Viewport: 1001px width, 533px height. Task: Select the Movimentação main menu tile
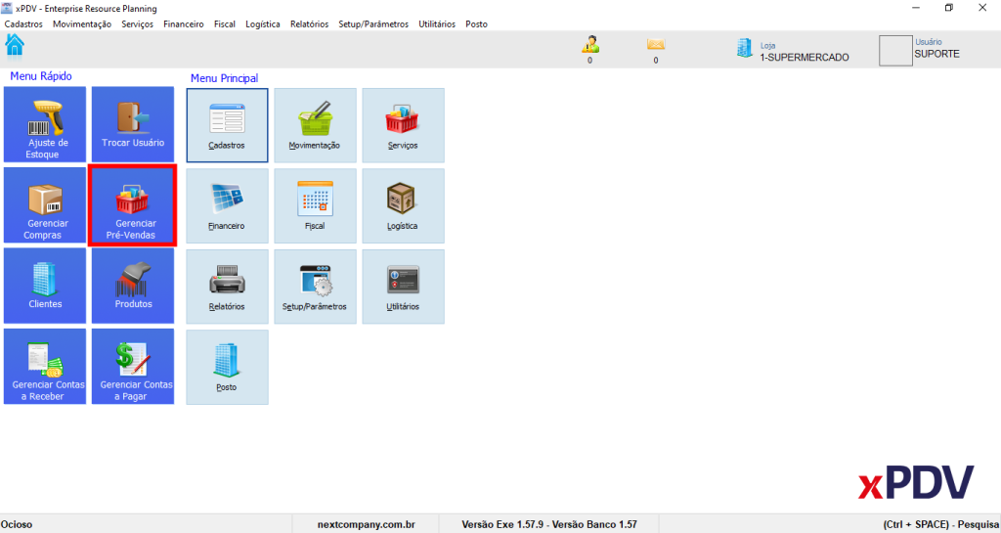316,125
